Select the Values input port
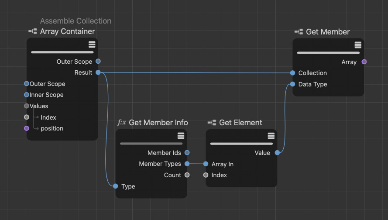 [x=27, y=106]
